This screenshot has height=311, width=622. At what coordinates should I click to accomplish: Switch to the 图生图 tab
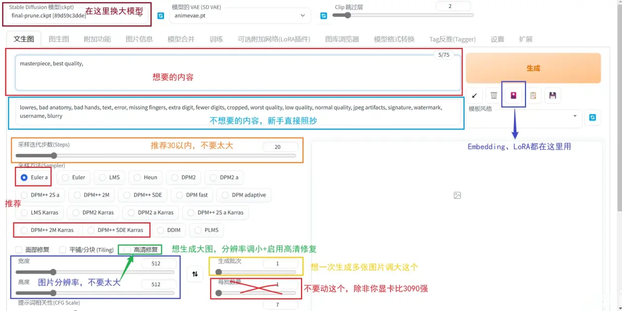pos(58,39)
